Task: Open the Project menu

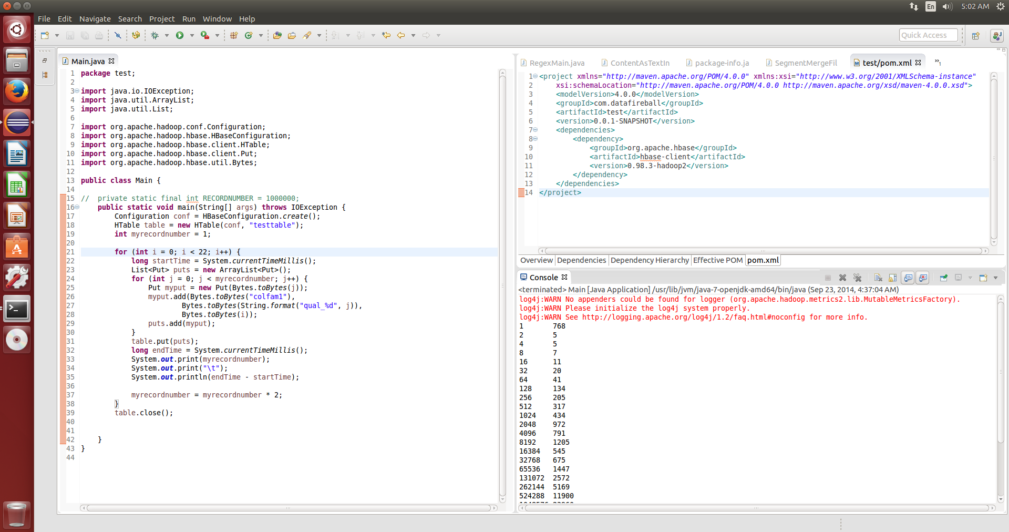Action: [161, 19]
